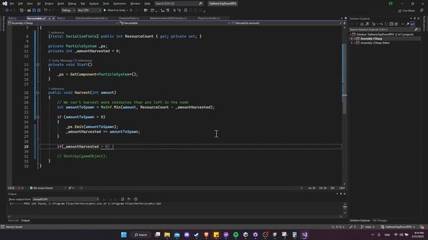428x240 pixels.
Task: Open the Any CPU platform dropdown
Action: click(x=89, y=11)
